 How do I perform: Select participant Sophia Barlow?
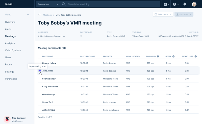click(x=49, y=79)
